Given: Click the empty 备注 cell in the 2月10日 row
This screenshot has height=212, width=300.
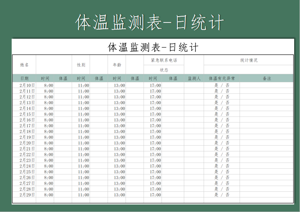Looking at the screenshot, I should pyautogui.click(x=267, y=85).
